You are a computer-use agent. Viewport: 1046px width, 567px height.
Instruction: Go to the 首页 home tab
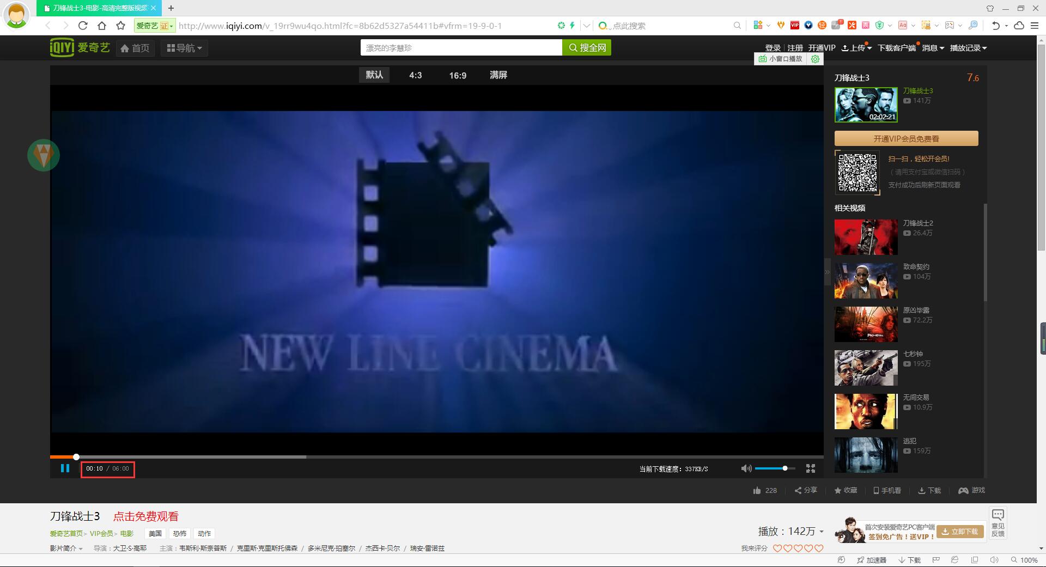pyautogui.click(x=135, y=48)
